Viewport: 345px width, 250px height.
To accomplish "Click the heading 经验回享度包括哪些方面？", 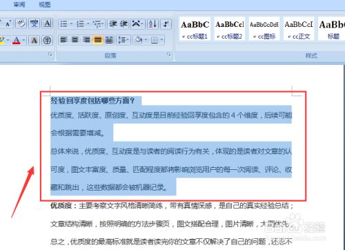I will [x=92, y=101].
